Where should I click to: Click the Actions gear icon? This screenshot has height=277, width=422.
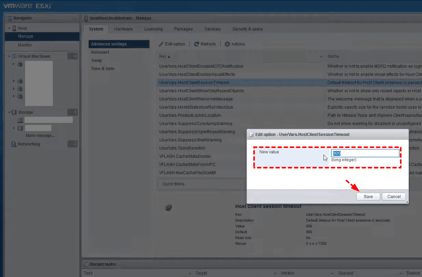tap(228, 44)
